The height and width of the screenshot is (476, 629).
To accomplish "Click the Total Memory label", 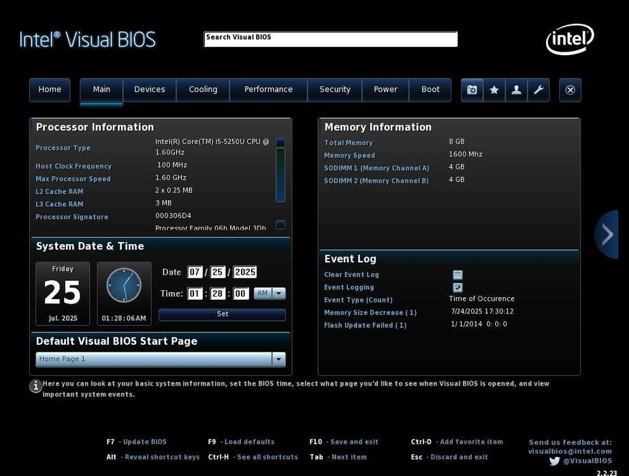I will click(349, 143).
